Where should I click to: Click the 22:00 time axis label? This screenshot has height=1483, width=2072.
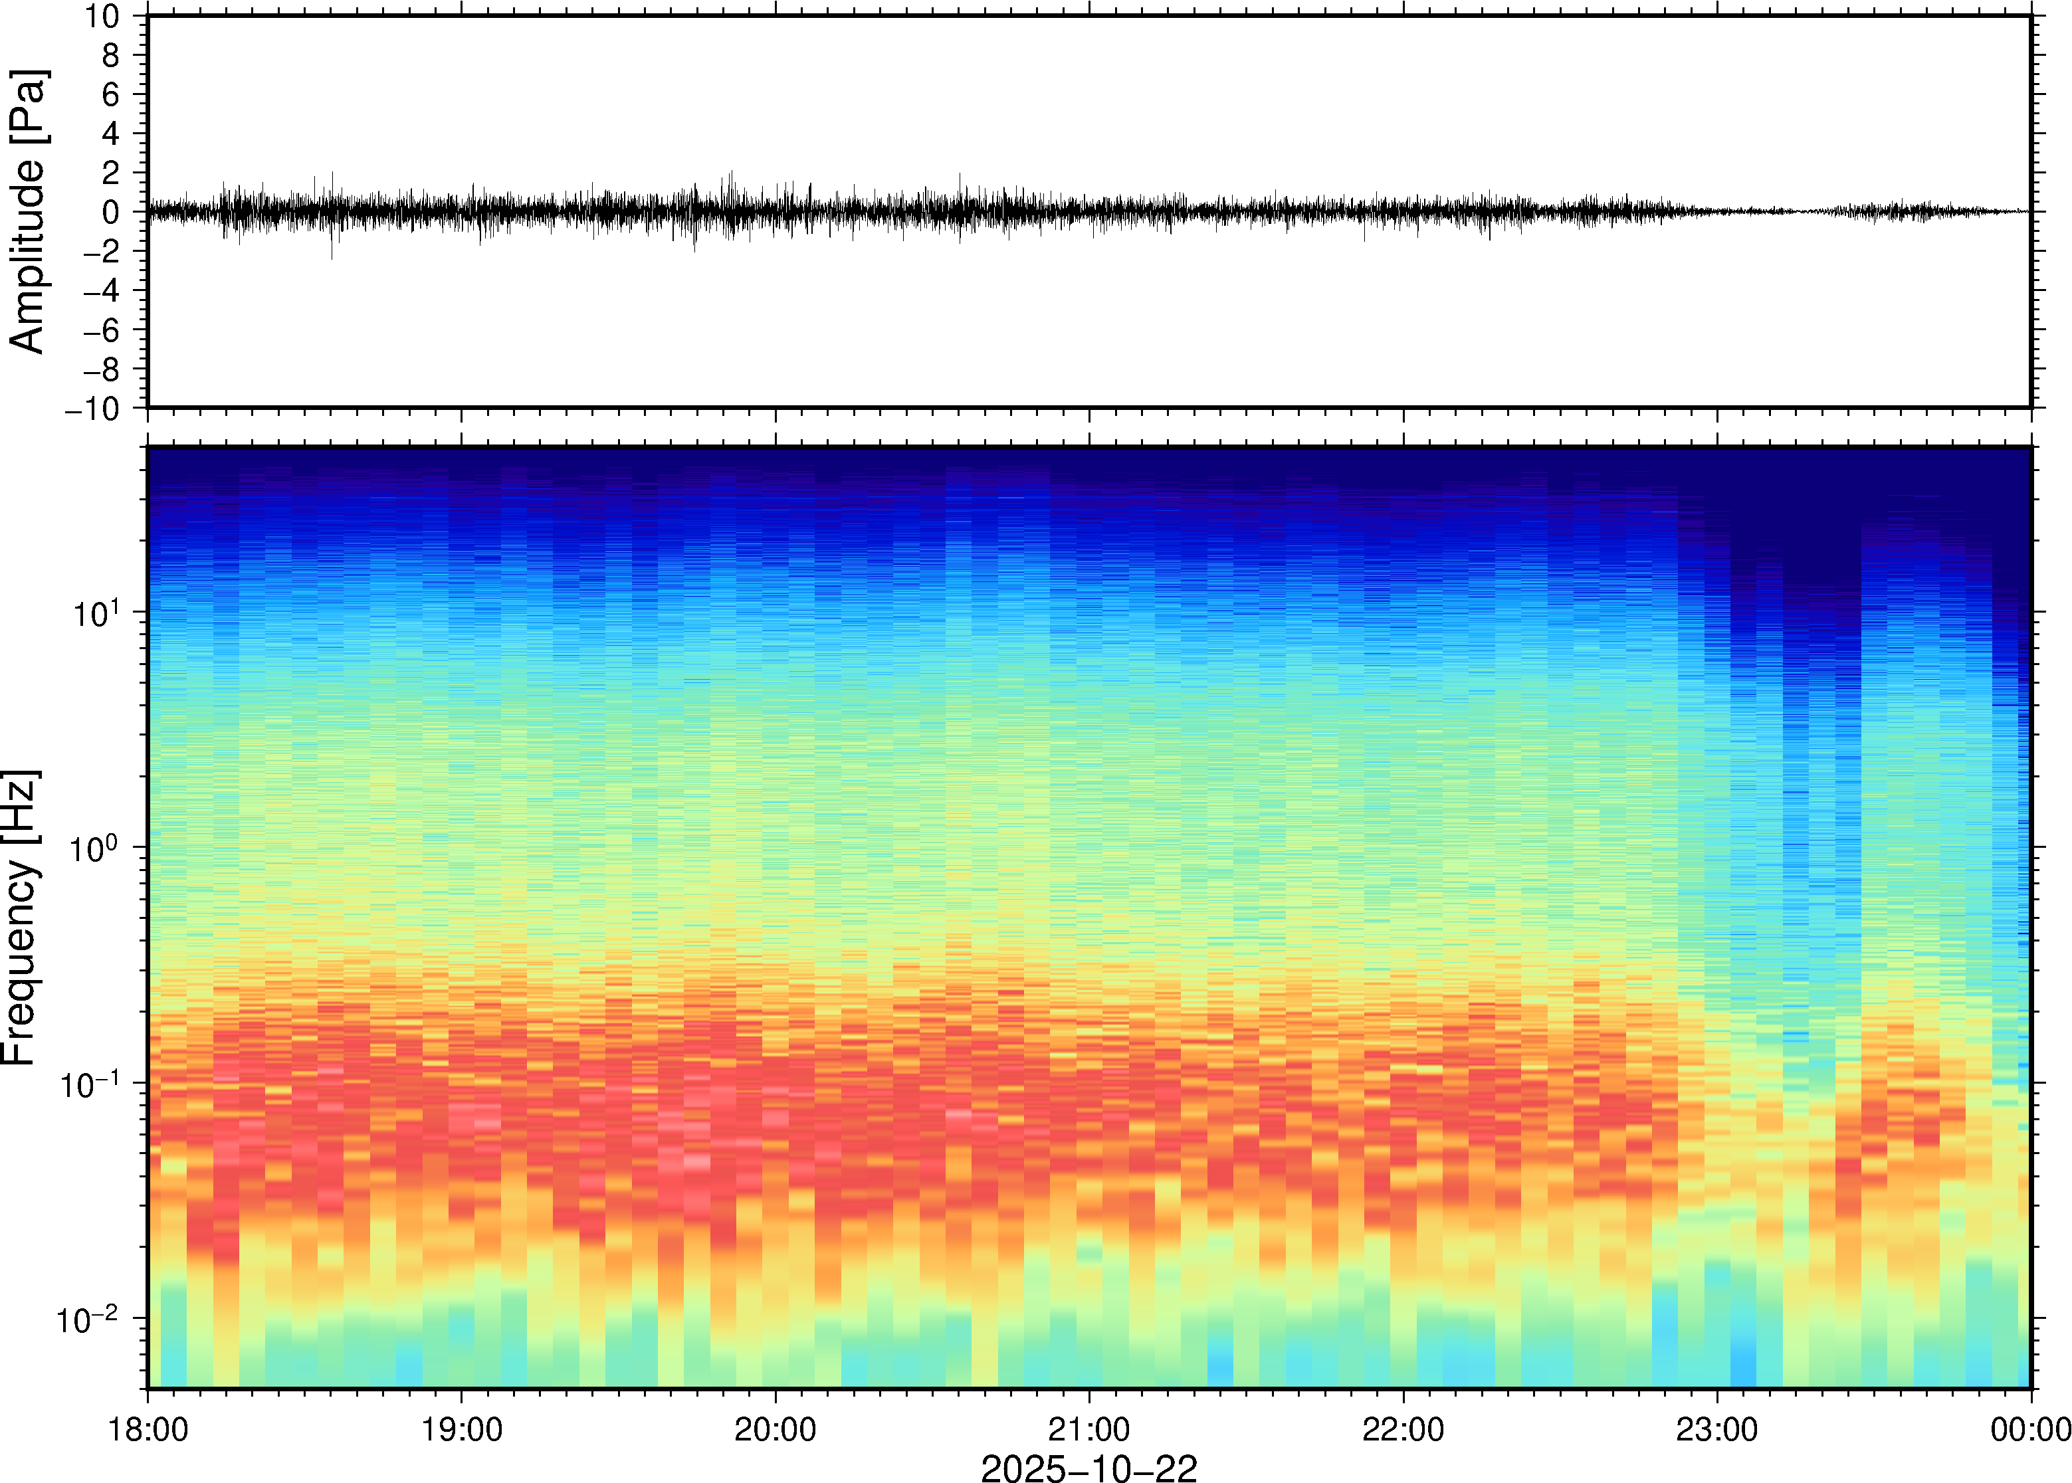coord(1403,1429)
